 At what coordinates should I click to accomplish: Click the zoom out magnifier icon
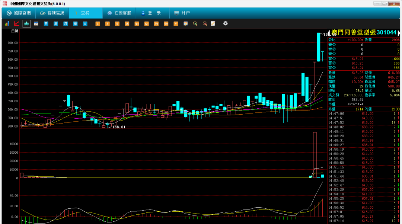205,23
